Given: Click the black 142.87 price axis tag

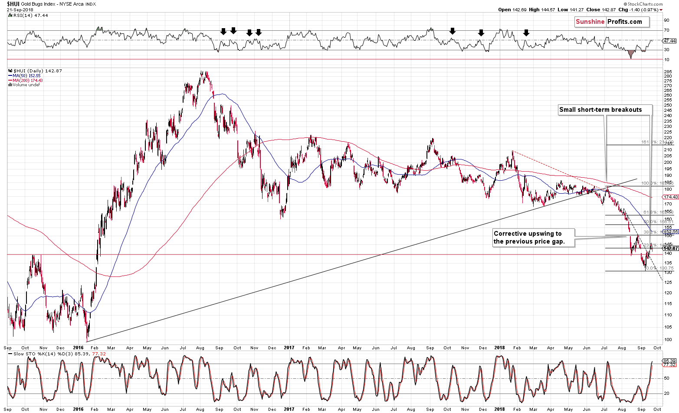Looking at the screenshot, I should click(x=672, y=248).
